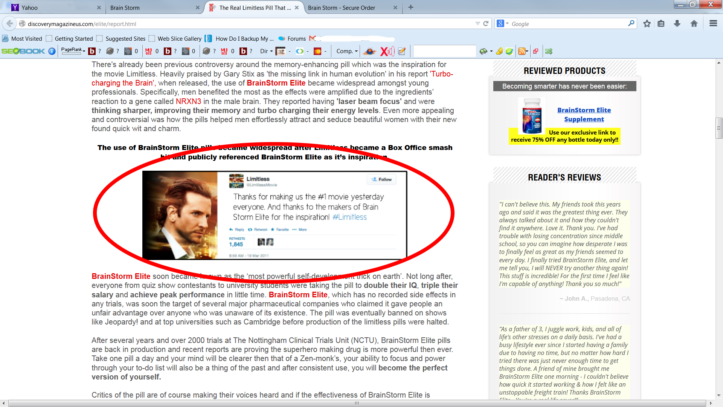Click the browser back arrow button
Screen dimensions: 723x407
coord(9,24)
